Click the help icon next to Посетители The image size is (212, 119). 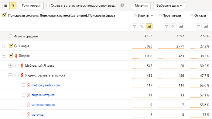[x=160, y=16]
